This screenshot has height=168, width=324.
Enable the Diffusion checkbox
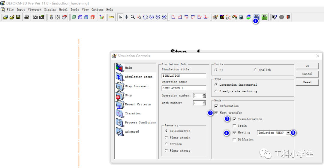pyautogui.click(x=234, y=140)
